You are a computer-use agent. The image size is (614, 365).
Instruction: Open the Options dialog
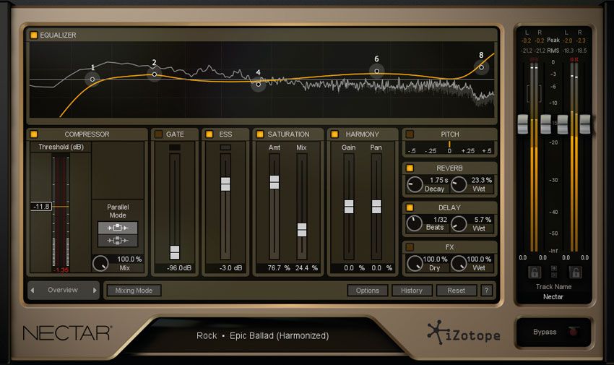pos(367,291)
